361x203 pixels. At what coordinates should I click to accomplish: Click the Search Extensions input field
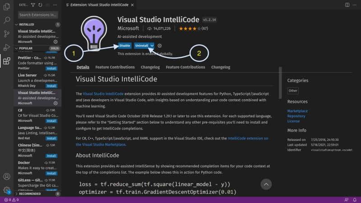point(38,15)
